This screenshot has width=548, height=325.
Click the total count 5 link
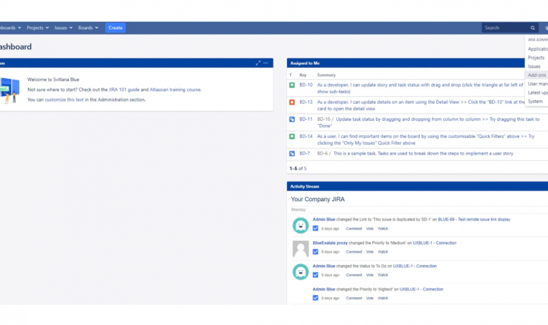click(305, 169)
